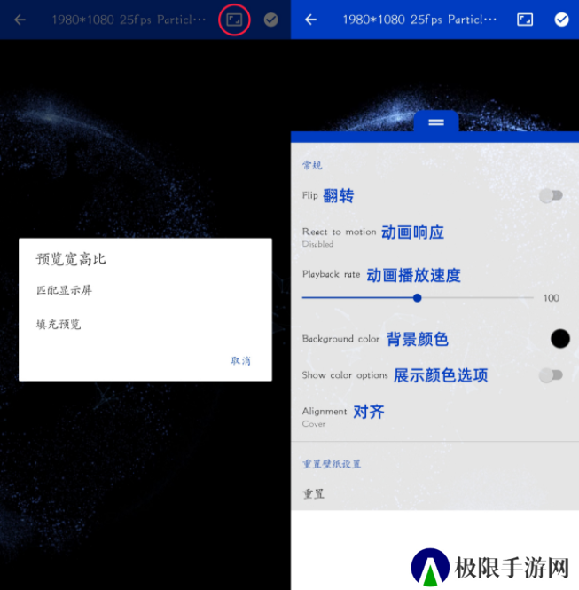Click the 常规 section header
Viewport: 579px width, 590px height.
pyautogui.click(x=312, y=165)
